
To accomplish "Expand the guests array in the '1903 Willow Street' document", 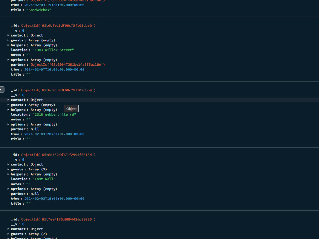I will [8, 40].
